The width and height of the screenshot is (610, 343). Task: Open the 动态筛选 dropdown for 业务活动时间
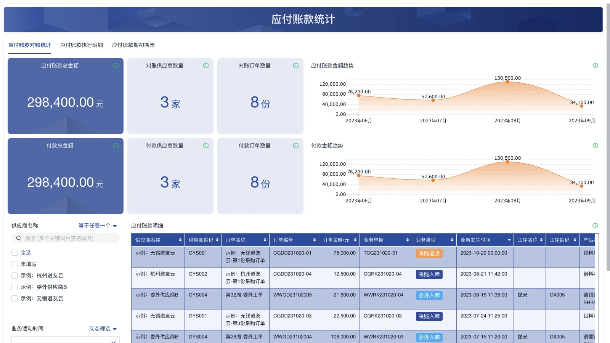[x=102, y=328]
